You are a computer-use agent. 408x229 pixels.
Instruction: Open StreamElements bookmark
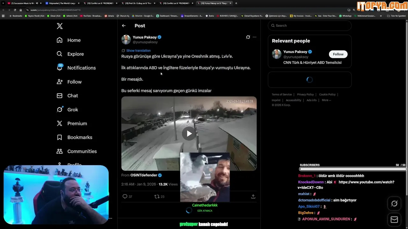point(191,16)
